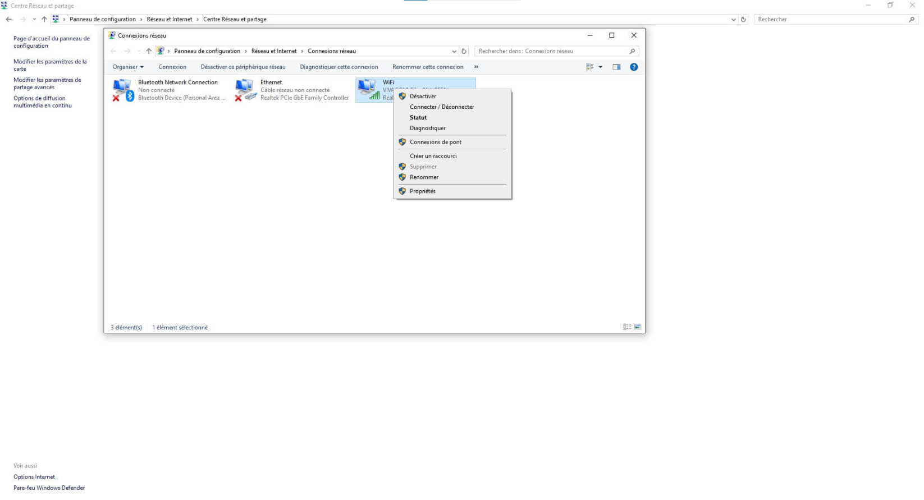This screenshot has width=924, height=500.
Task: Open help with the blue question mark icon
Action: [634, 67]
